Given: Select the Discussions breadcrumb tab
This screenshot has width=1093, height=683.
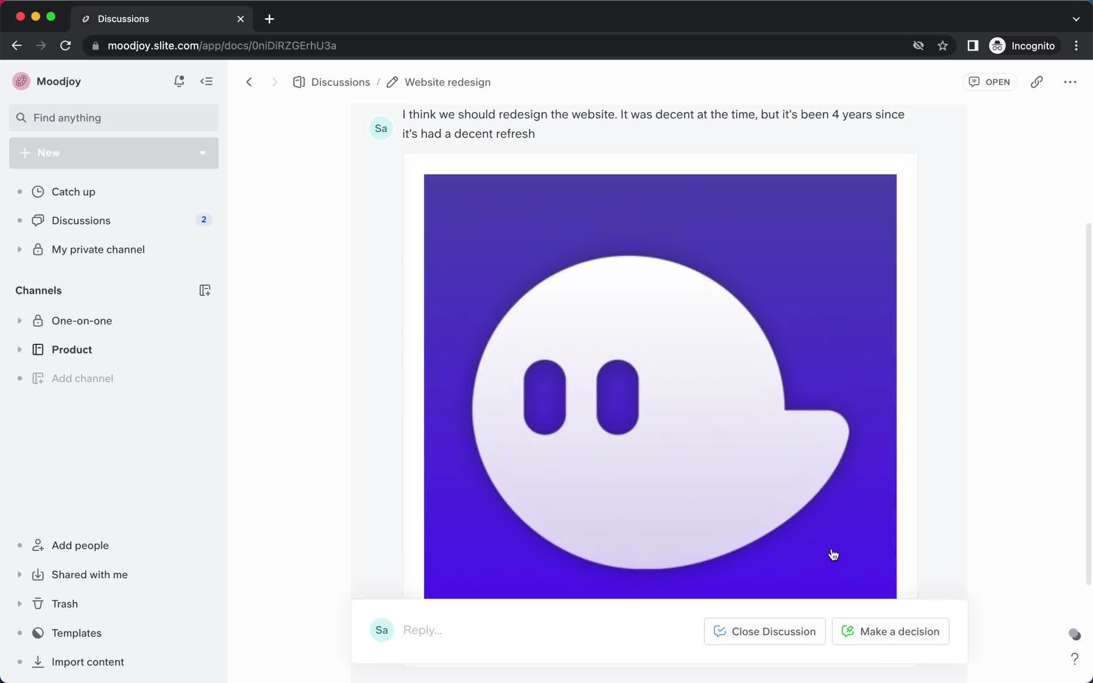Looking at the screenshot, I should point(341,82).
